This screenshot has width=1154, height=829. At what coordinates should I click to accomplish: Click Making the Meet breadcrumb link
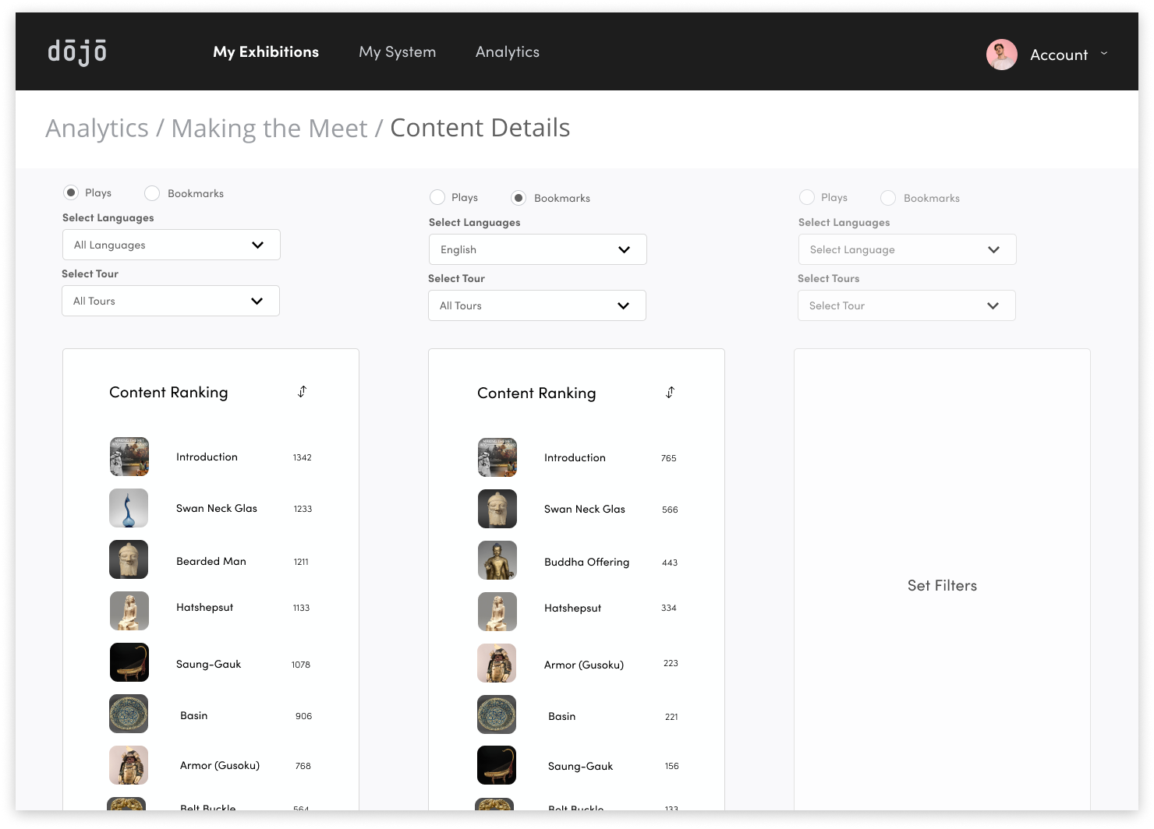click(x=269, y=128)
